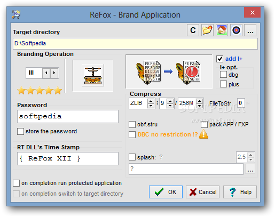The image size is (275, 217).
Task: Click the Password input field
Action: tap(68, 116)
